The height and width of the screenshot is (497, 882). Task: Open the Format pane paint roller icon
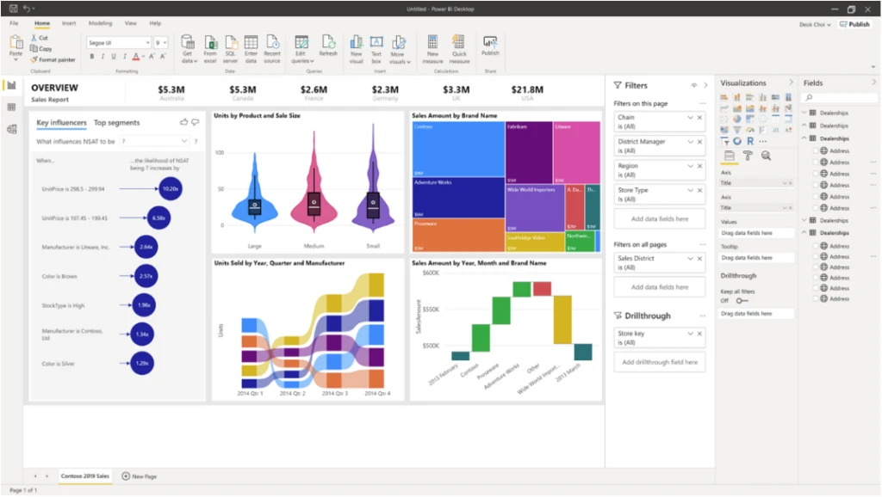748,155
